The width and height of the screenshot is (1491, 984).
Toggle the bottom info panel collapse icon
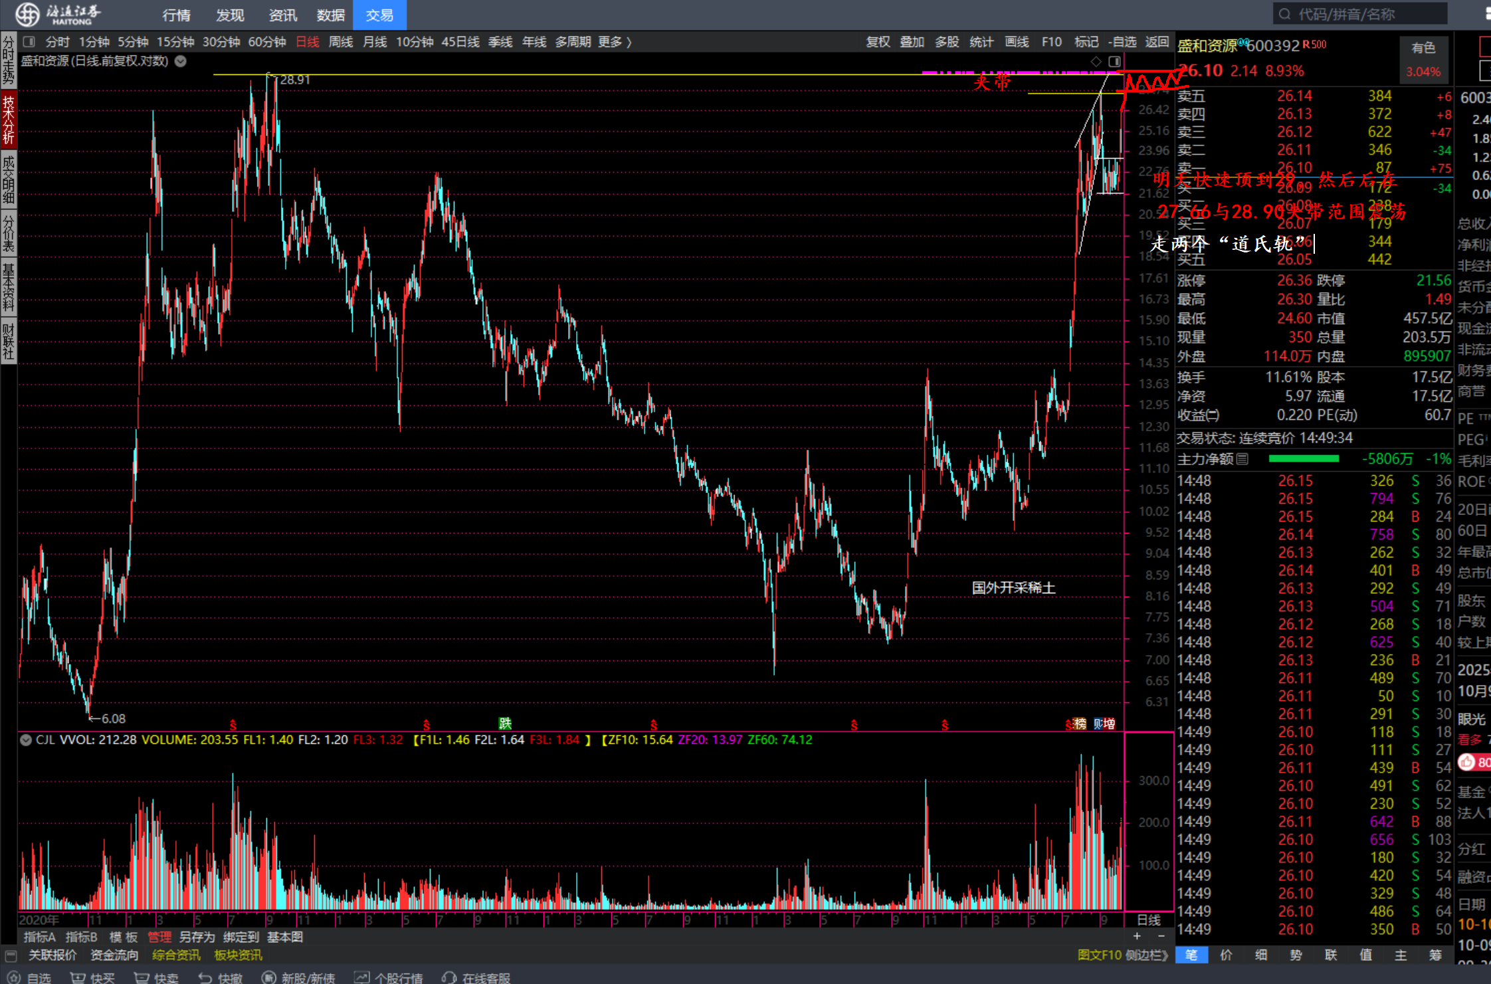pos(11,955)
